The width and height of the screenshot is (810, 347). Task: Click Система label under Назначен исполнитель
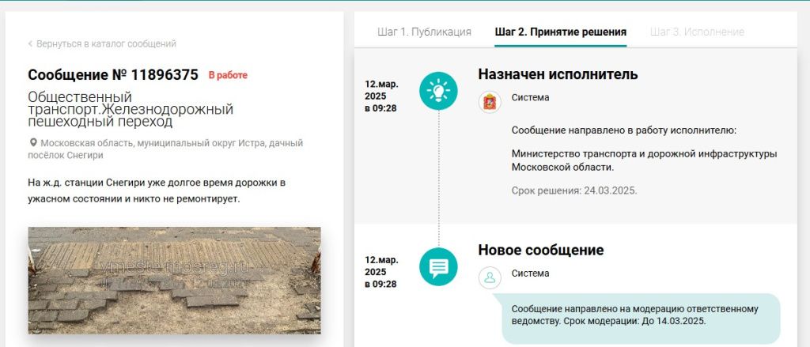click(531, 97)
